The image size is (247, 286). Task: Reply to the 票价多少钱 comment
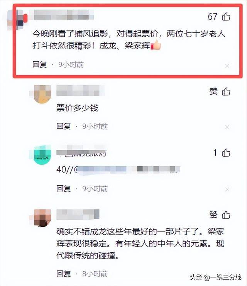click(x=63, y=126)
